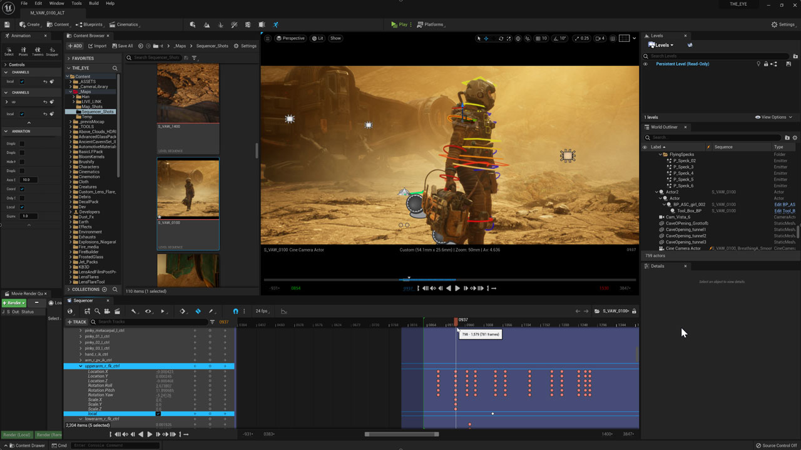Select the S_VAW_0100 level sequence thumbnail
801x450 pixels.
(x=188, y=188)
